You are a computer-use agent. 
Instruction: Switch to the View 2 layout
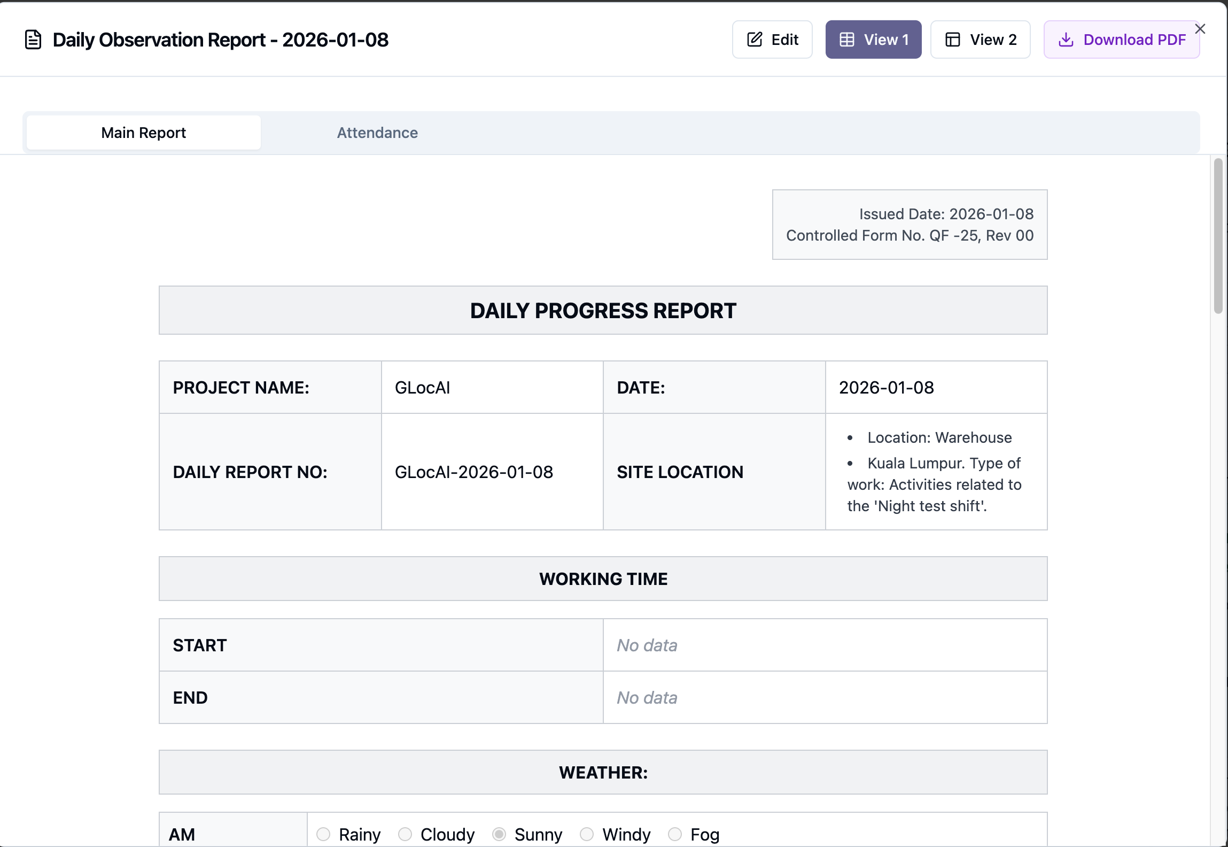tap(980, 40)
